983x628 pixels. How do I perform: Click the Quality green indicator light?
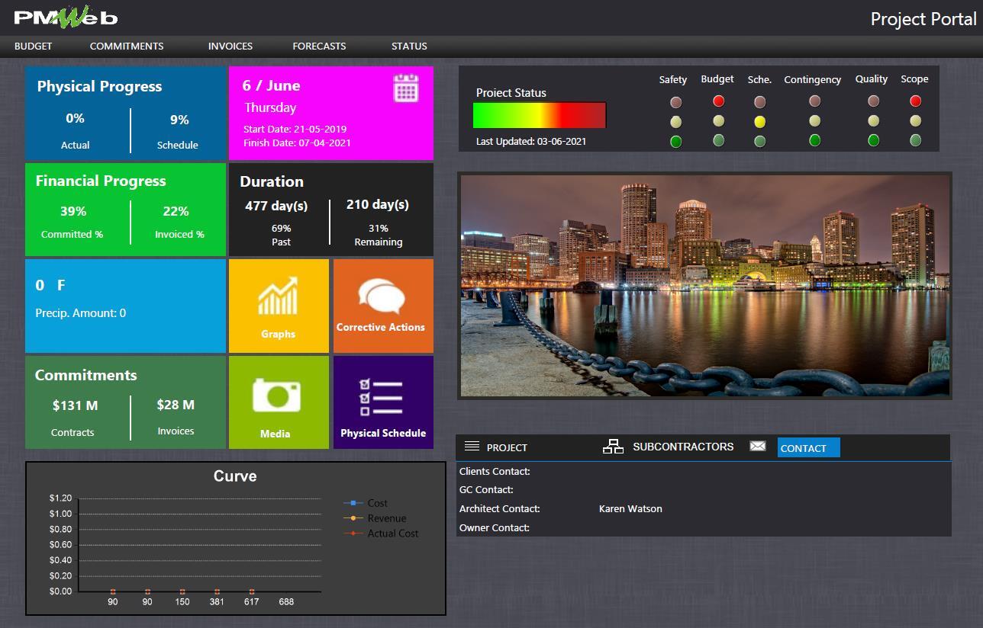pyautogui.click(x=873, y=140)
